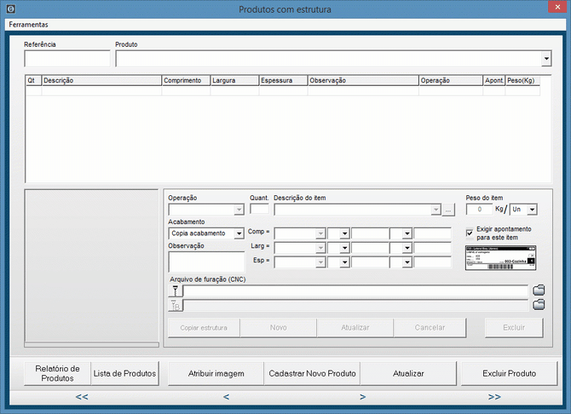Click the ellipsis button beside Descrição do item
This screenshot has width=571, height=414.
(x=449, y=210)
